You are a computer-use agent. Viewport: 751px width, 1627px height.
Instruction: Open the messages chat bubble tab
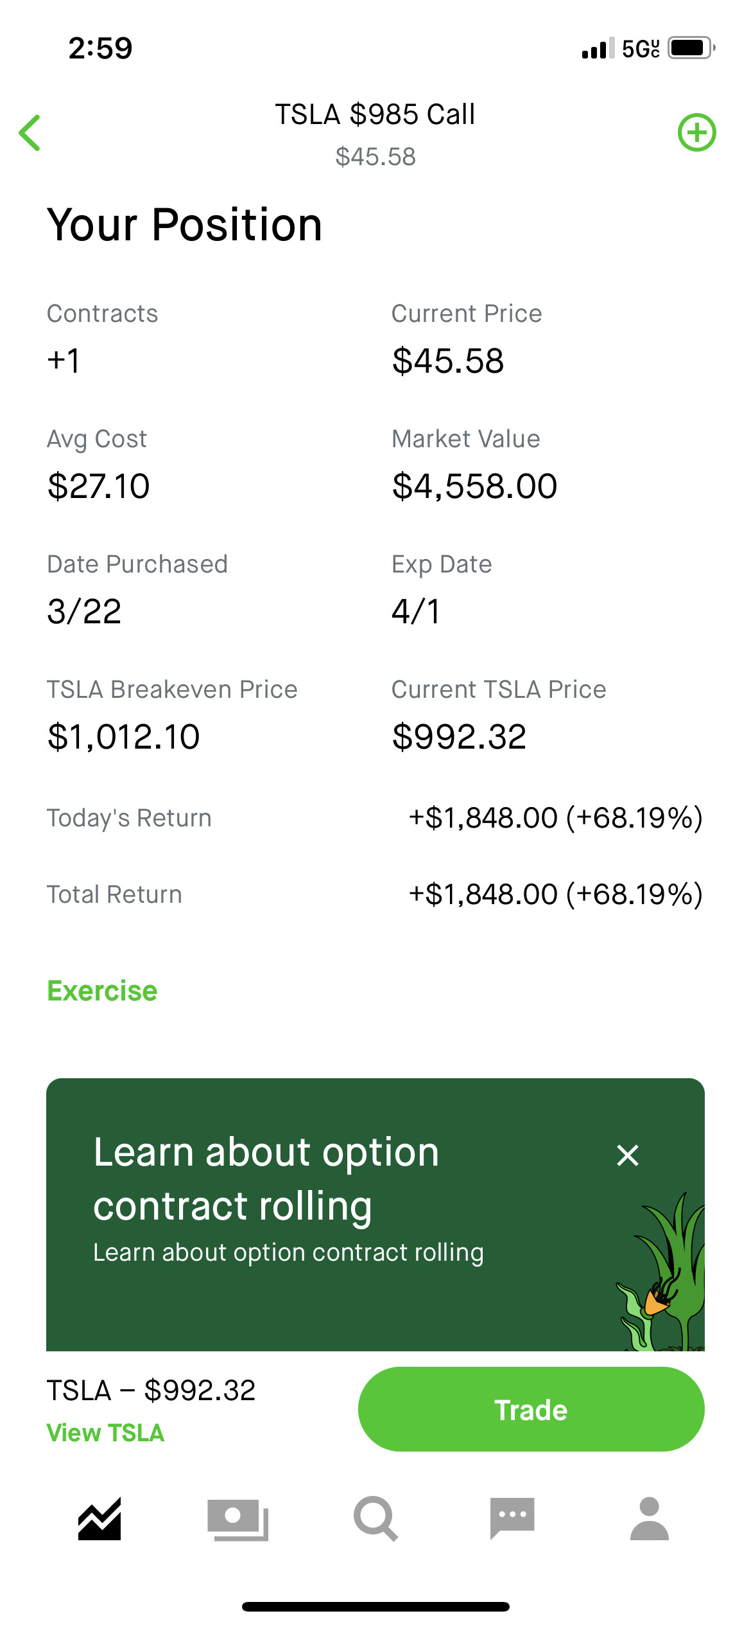click(x=512, y=1519)
